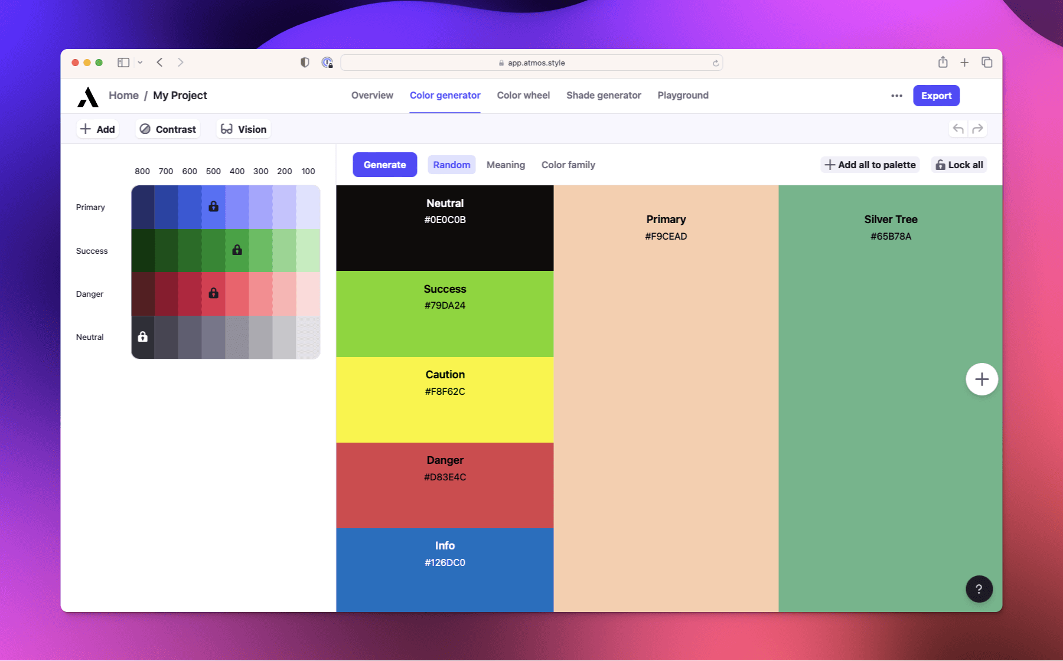Expand the Safari sidebar options chevron
Screen dimensions: 1063x661
point(140,62)
